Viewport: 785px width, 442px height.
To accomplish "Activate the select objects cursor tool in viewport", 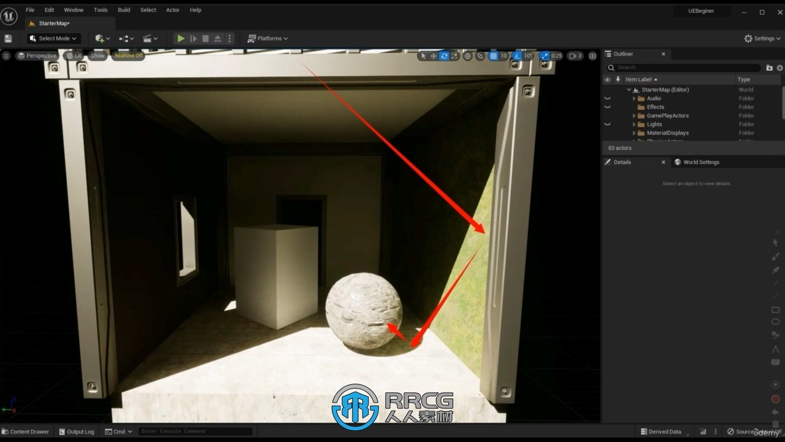I will (x=423, y=56).
